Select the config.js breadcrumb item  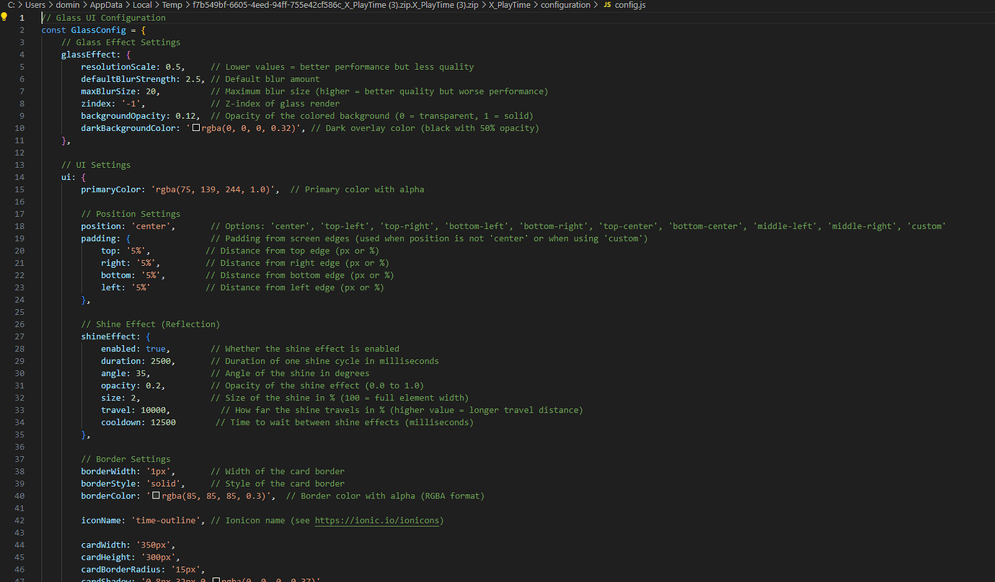(x=630, y=5)
